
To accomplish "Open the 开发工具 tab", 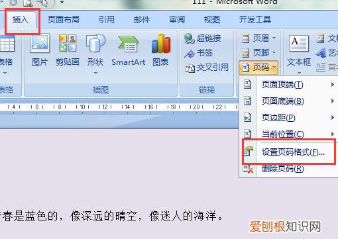I will [255, 20].
